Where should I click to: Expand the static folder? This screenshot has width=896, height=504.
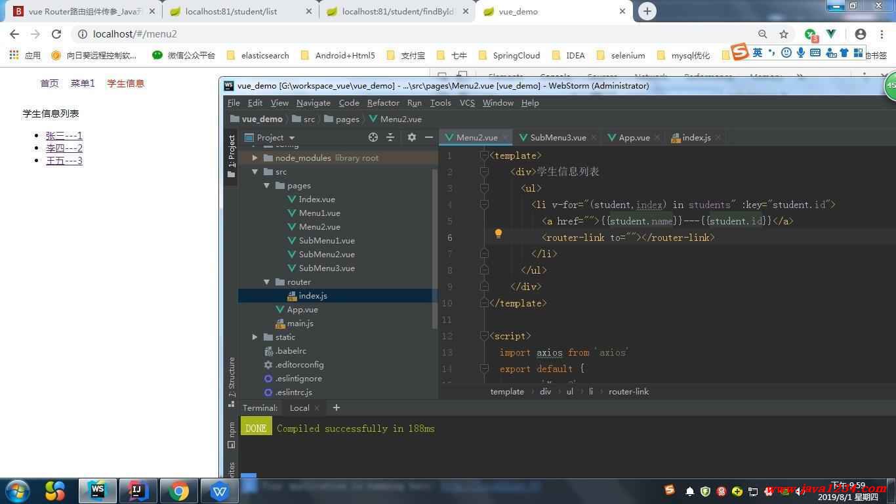[255, 337]
